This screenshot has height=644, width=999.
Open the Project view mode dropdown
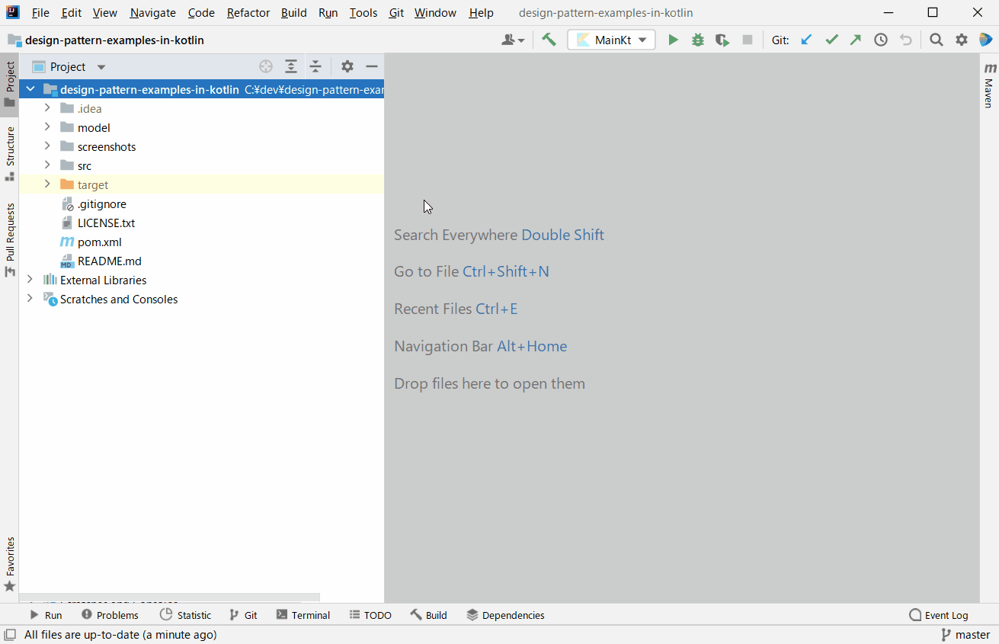point(101,67)
